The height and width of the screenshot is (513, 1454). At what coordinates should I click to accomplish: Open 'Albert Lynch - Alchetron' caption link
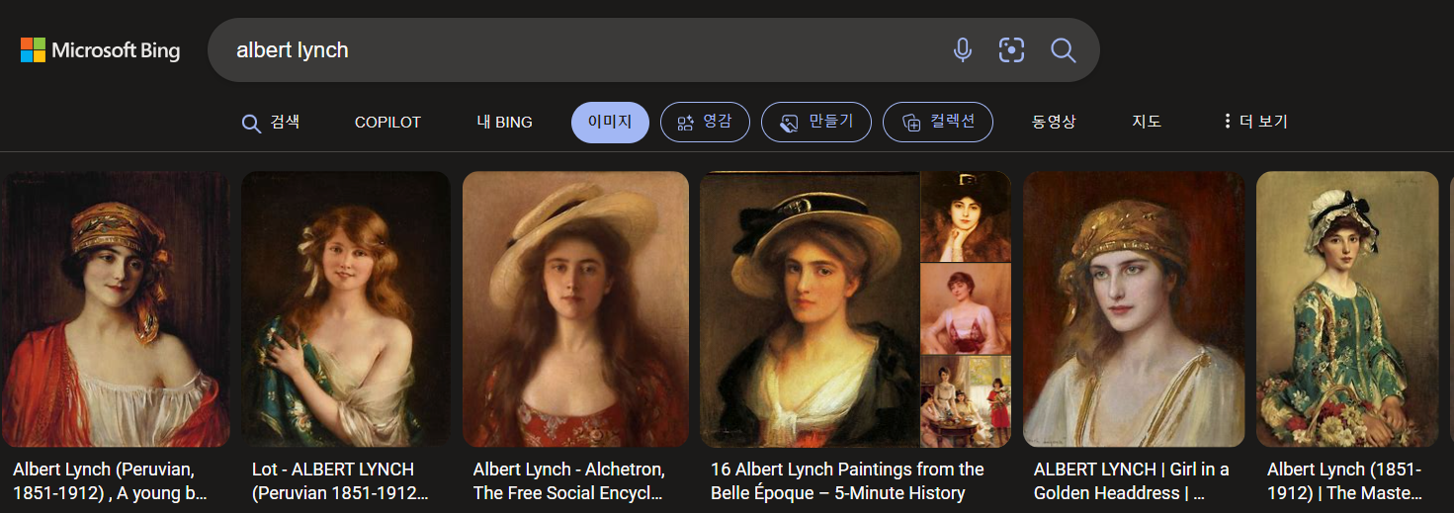[x=569, y=481]
